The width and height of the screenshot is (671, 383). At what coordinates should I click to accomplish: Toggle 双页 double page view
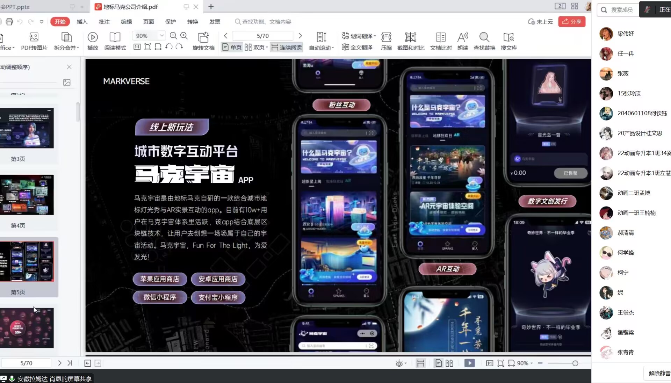pyautogui.click(x=254, y=47)
